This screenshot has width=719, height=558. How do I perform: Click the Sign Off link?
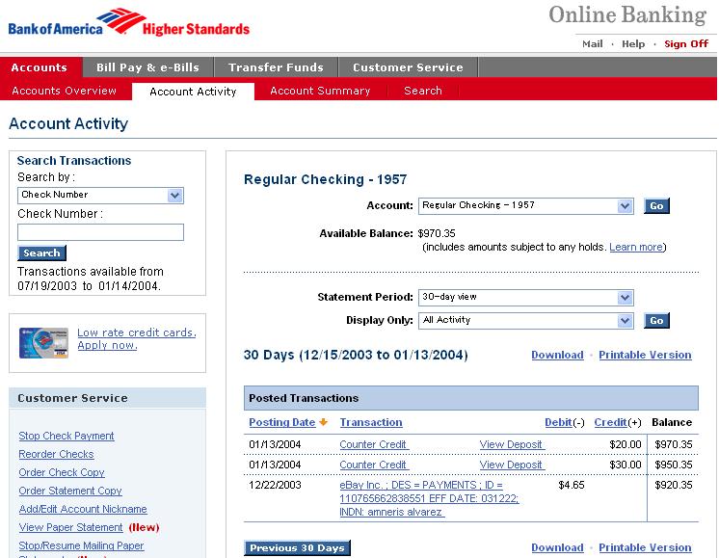(686, 43)
